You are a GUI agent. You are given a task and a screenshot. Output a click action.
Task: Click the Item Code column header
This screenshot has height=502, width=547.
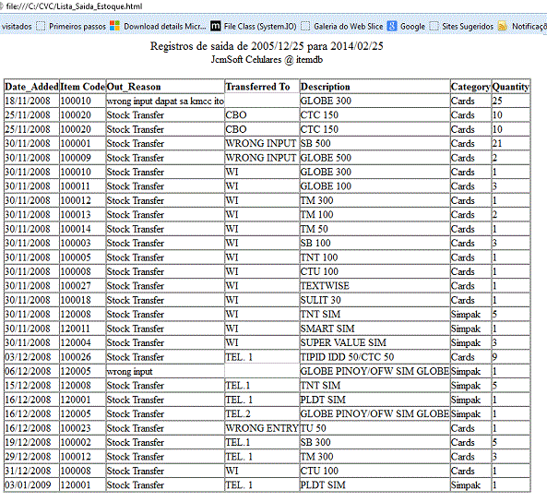83,87
